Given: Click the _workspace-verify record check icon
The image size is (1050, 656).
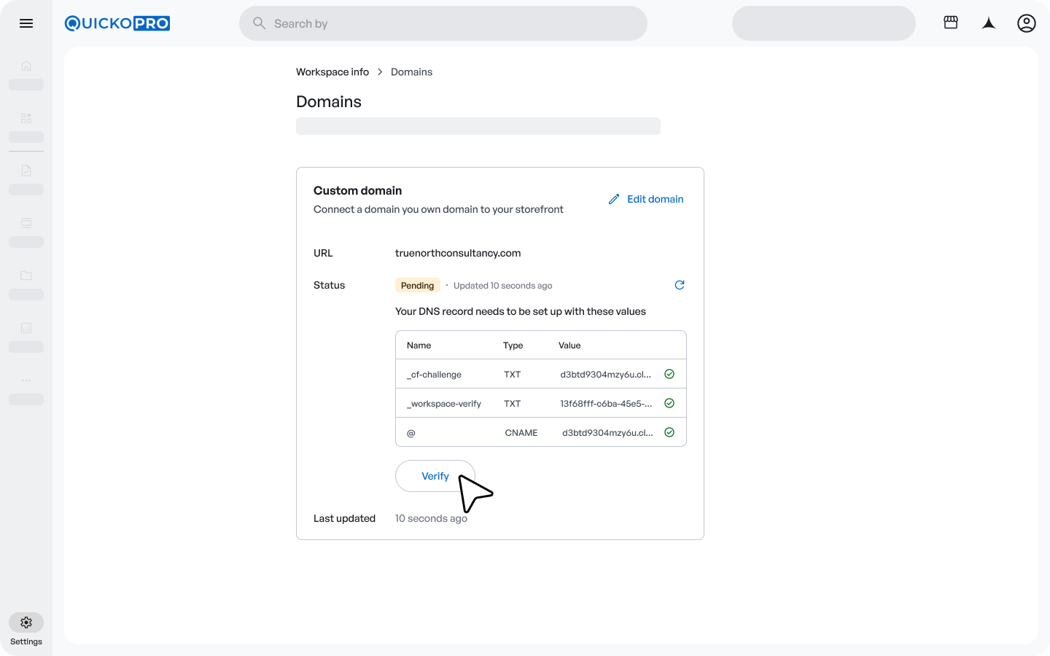Looking at the screenshot, I should [x=669, y=403].
